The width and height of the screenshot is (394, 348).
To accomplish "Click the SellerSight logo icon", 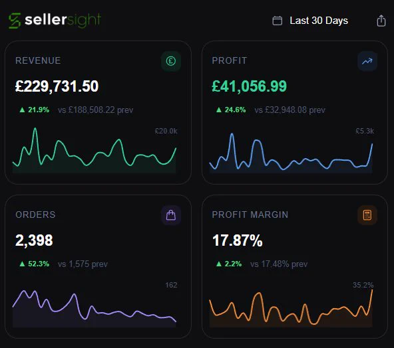I will tap(15, 21).
